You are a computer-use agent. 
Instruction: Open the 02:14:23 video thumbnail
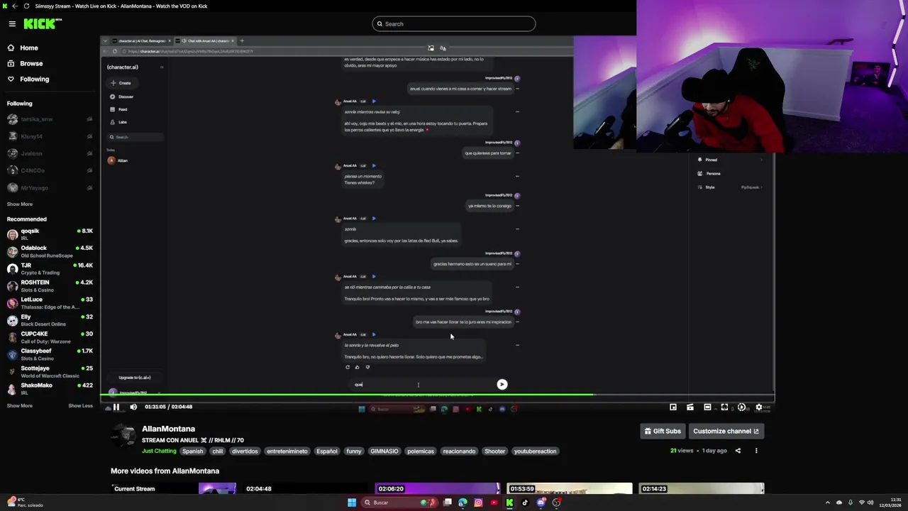pyautogui.click(x=701, y=488)
